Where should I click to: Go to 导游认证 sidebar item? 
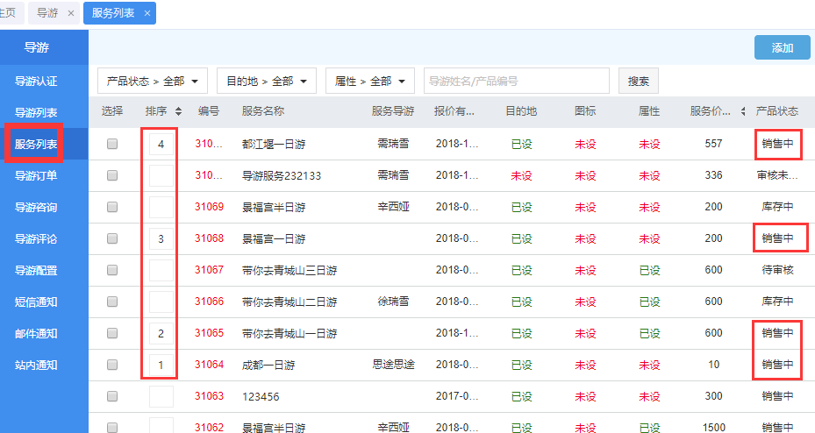(x=36, y=81)
